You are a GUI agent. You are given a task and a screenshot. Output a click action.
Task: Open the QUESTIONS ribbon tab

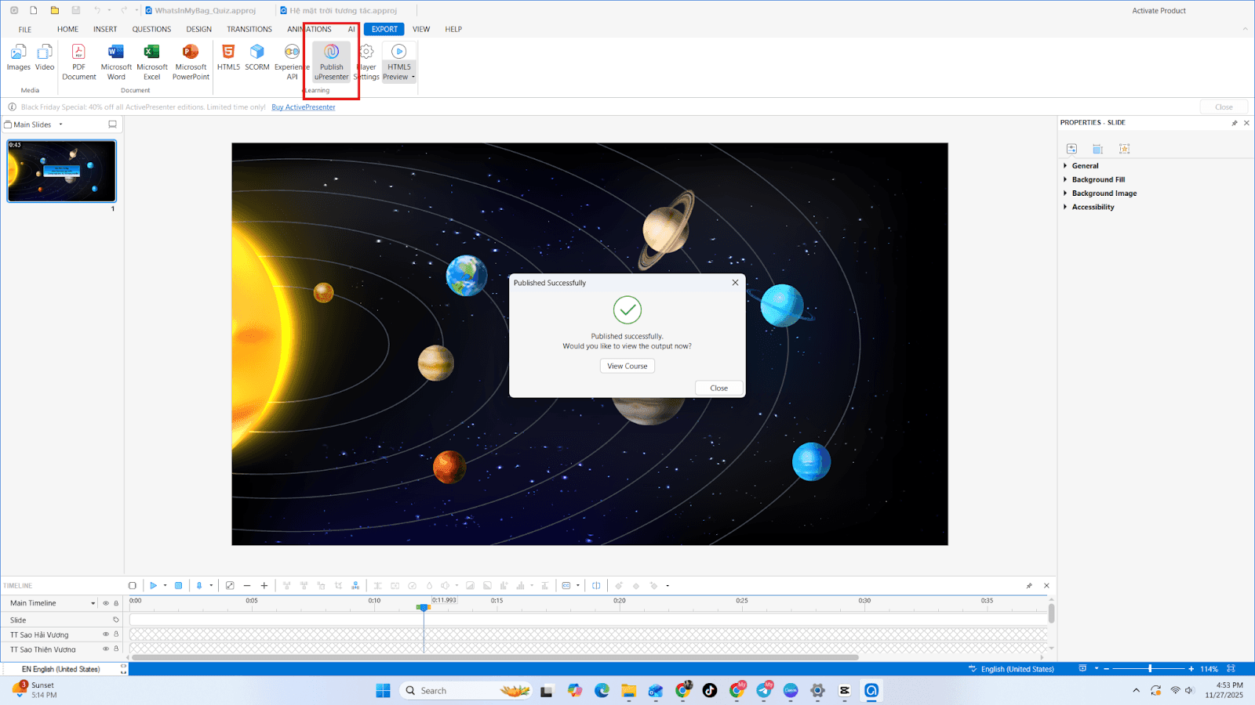point(151,29)
